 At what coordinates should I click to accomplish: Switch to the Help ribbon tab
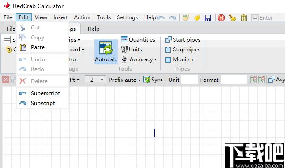(x=94, y=29)
